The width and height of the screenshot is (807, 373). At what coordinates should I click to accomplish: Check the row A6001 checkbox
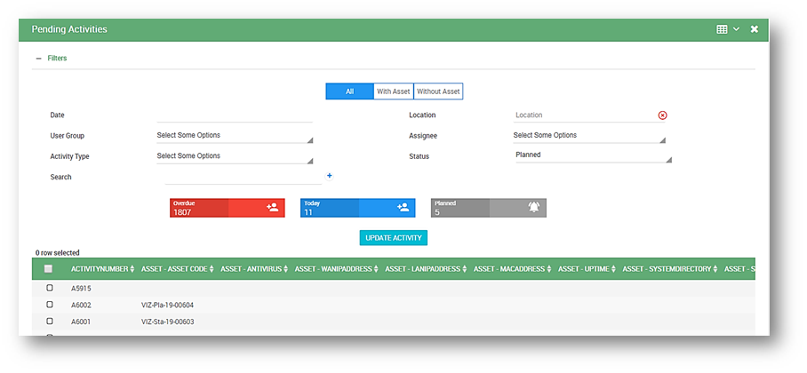point(50,321)
